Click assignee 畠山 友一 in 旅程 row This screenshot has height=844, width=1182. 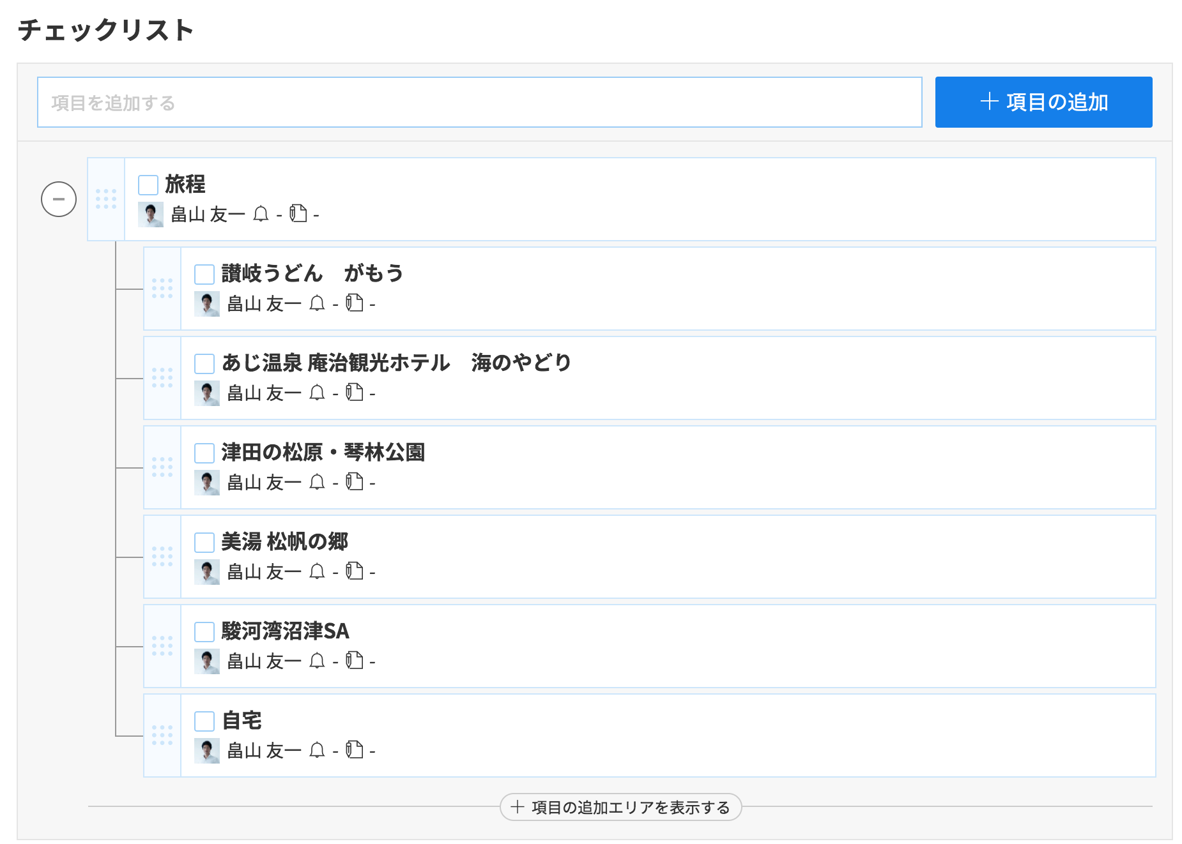208,215
